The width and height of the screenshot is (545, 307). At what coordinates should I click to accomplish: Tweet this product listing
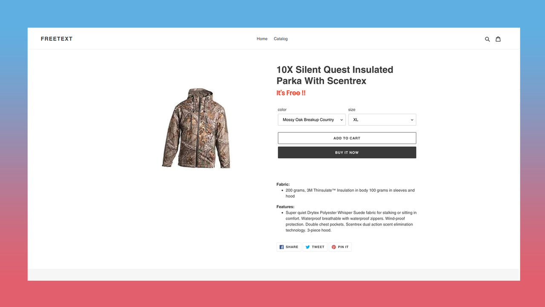pos(315,247)
